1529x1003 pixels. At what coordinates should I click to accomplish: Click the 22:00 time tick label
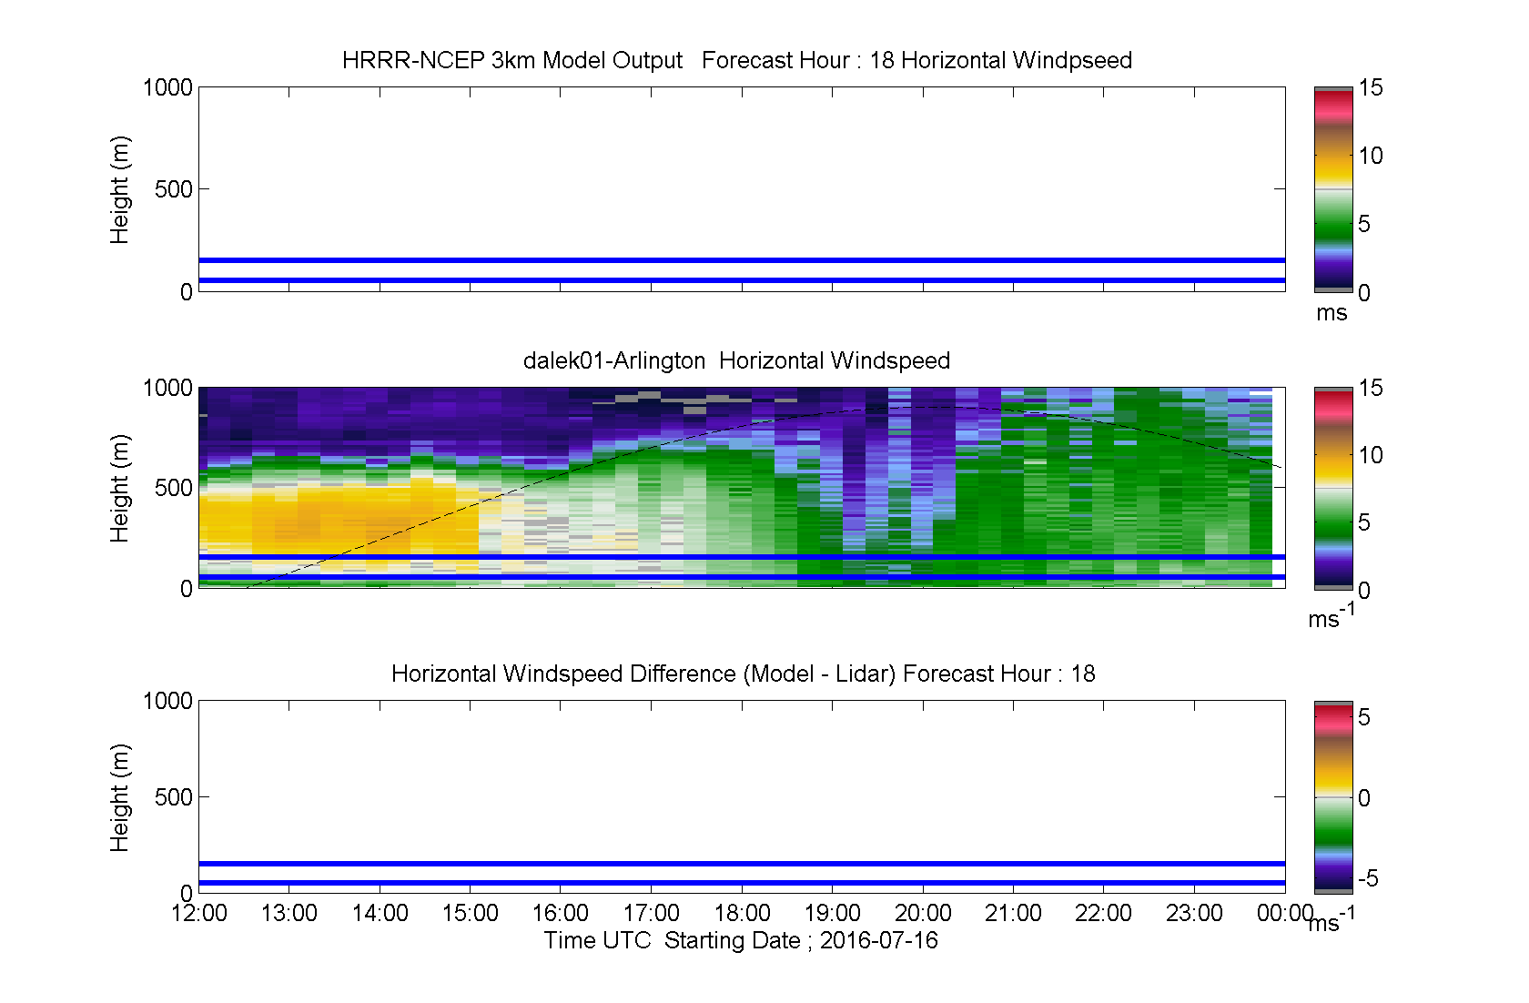pos(1104,913)
